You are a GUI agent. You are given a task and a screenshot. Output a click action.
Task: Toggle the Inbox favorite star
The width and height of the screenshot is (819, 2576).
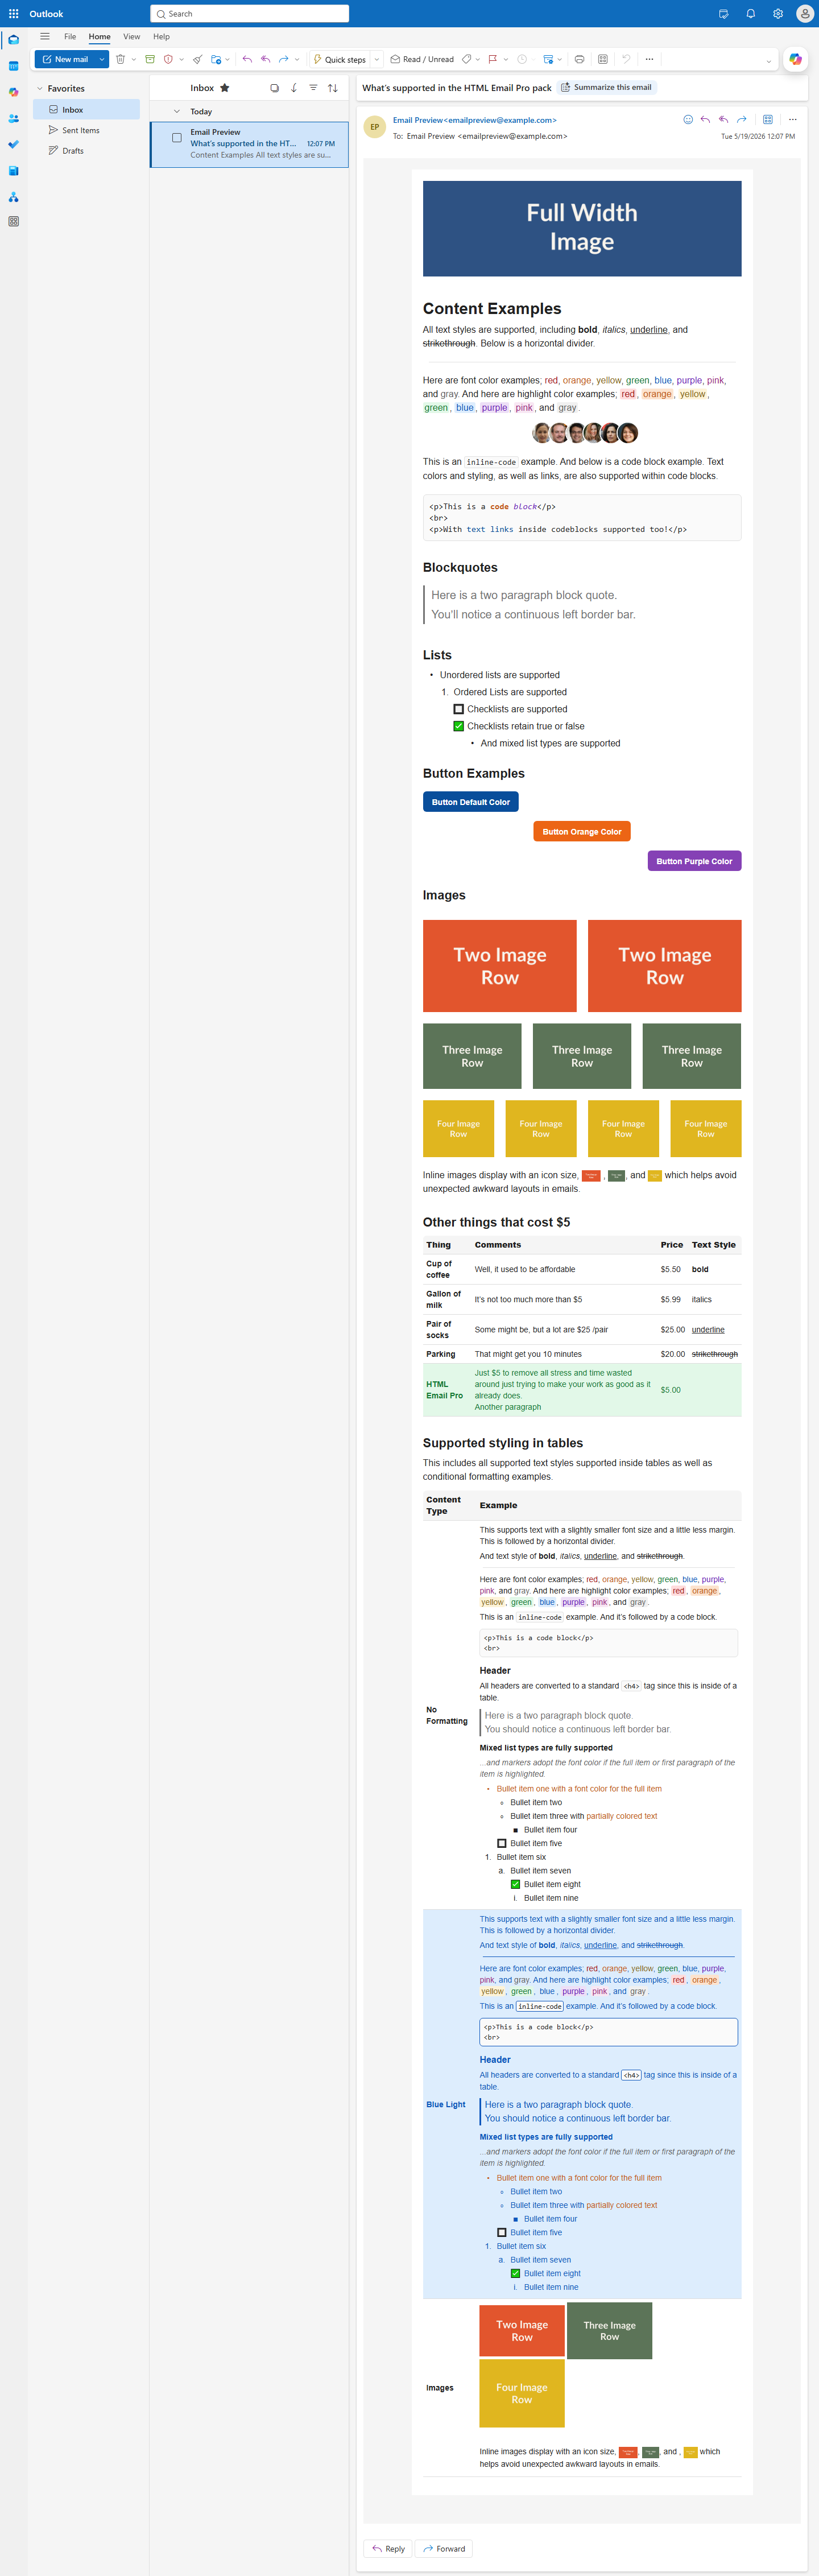(225, 88)
